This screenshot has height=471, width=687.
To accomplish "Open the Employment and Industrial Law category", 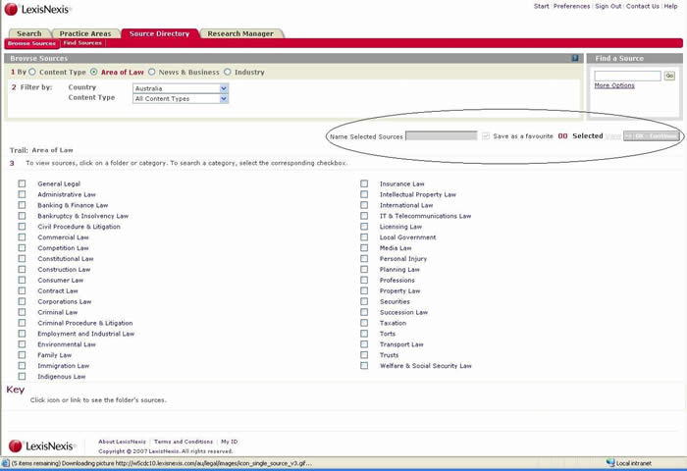I will click(86, 334).
